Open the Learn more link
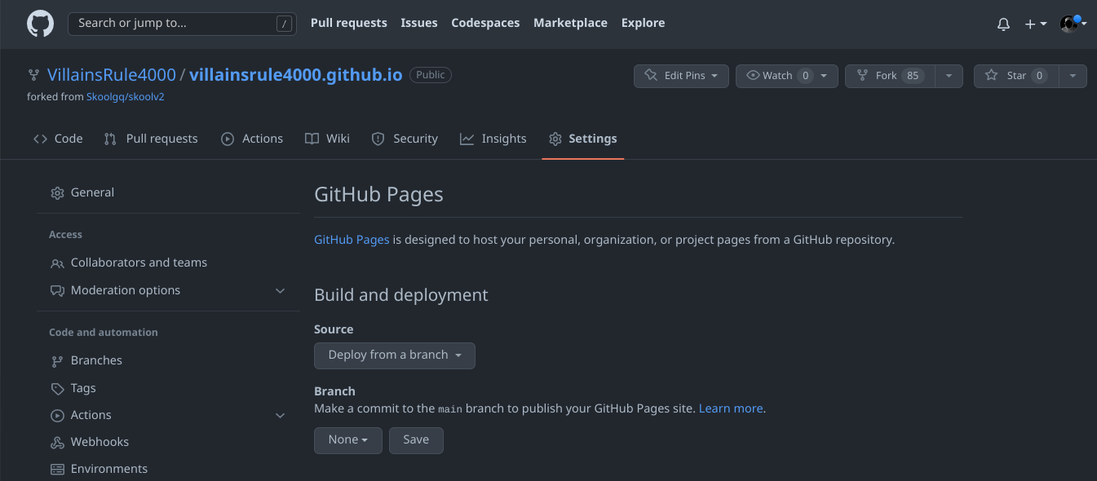This screenshot has width=1097, height=481. (x=731, y=408)
